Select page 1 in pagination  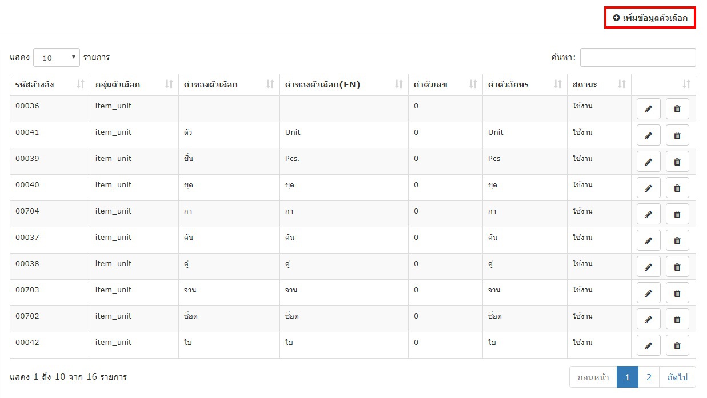click(x=628, y=377)
